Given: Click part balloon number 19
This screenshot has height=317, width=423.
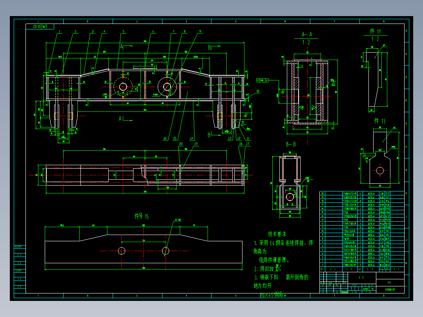Looking at the screenshot, I should tap(196, 144).
